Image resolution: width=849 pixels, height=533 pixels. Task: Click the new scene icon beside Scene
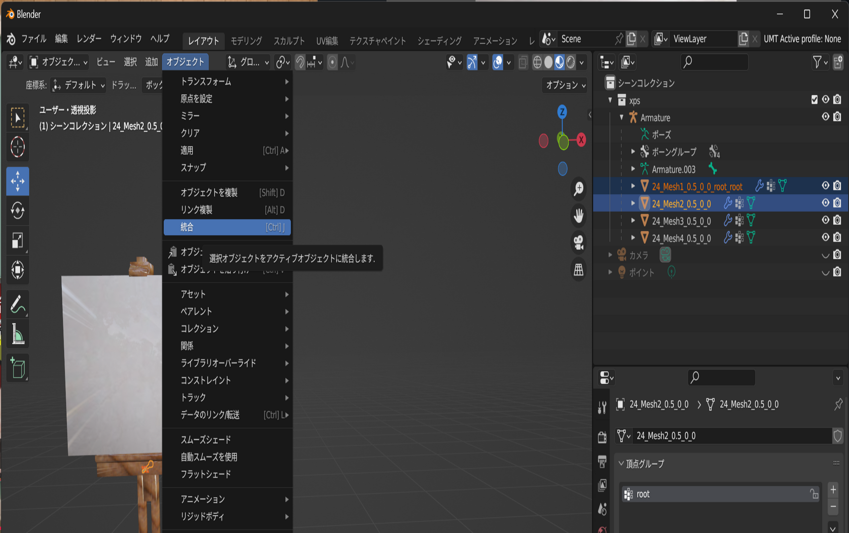[x=631, y=38]
